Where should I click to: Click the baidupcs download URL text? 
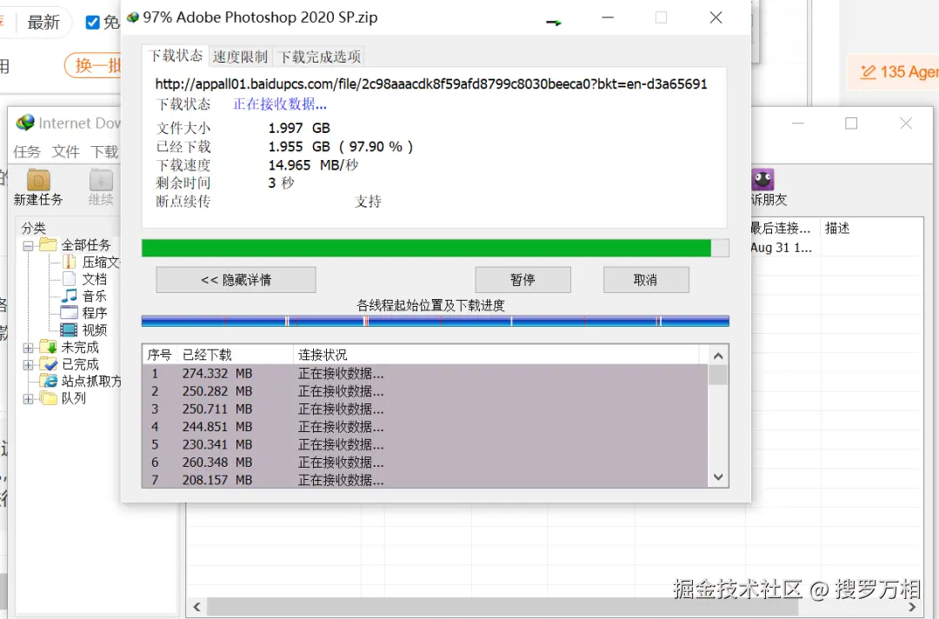point(431,83)
